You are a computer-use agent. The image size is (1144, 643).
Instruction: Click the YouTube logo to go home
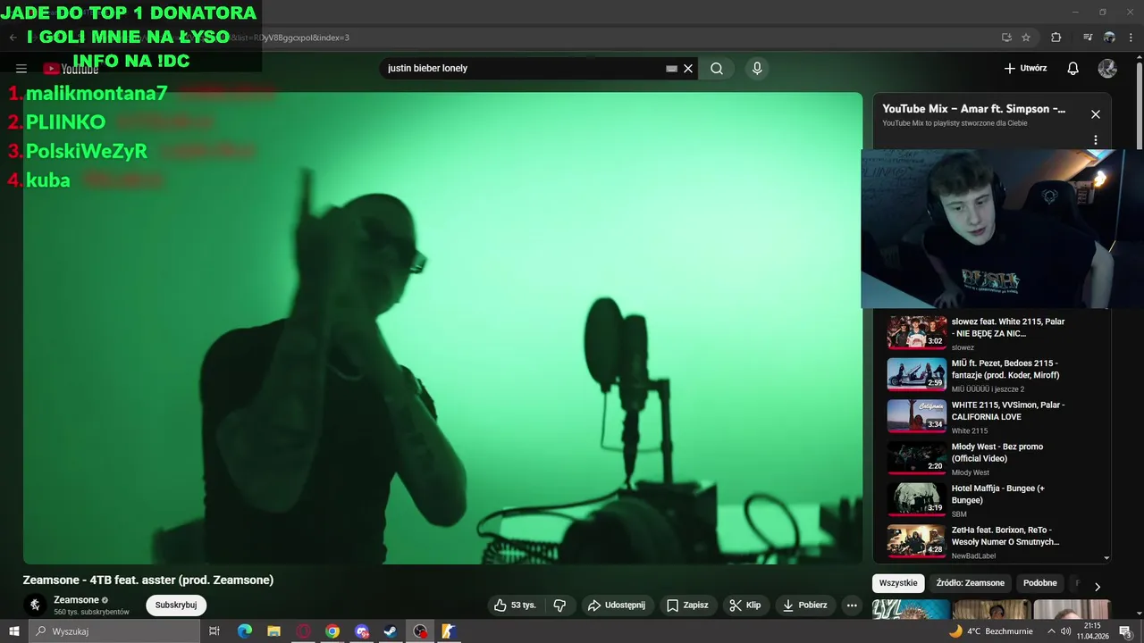[x=71, y=69]
